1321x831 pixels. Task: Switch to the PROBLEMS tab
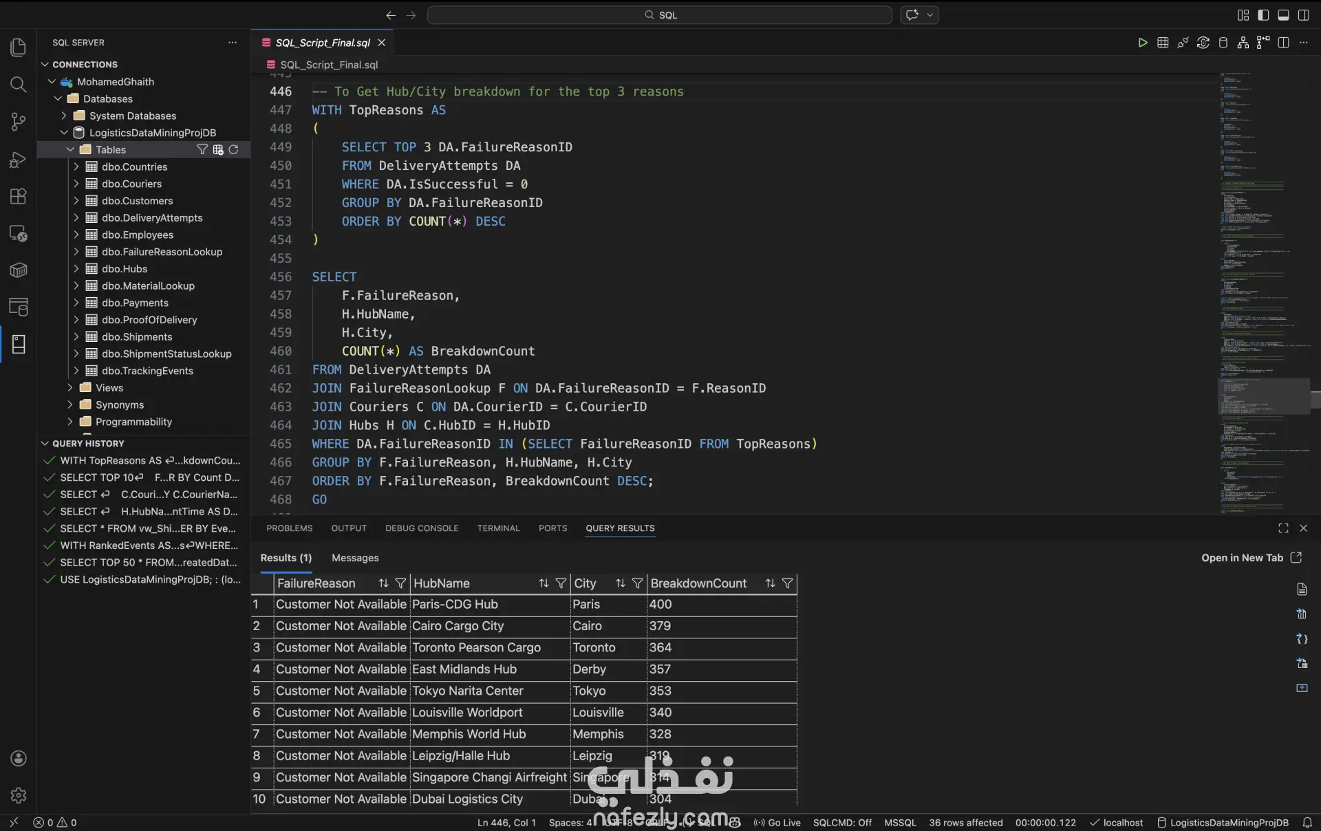tap(289, 528)
